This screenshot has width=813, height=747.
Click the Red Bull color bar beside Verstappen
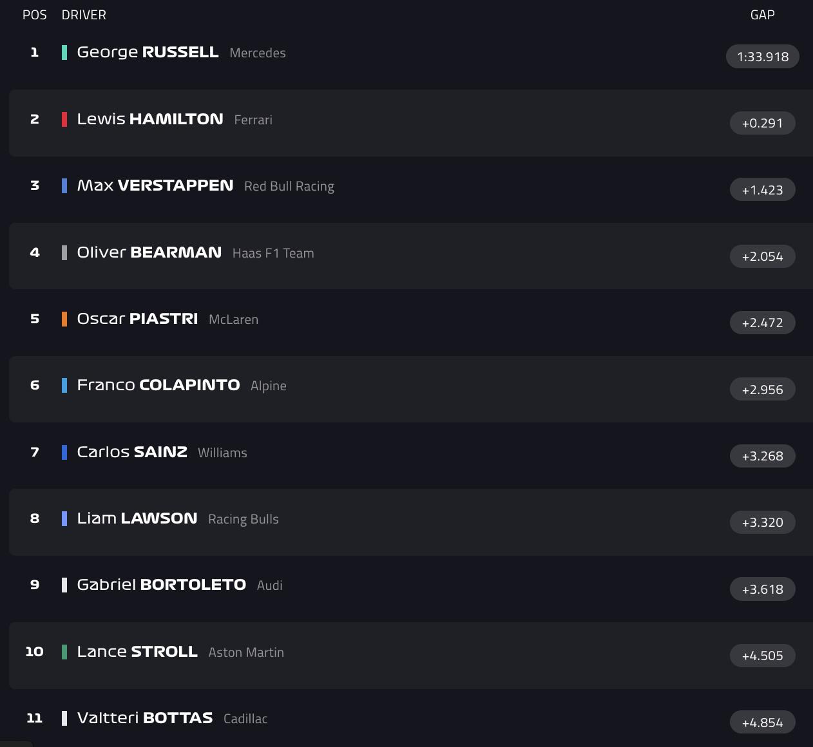point(64,185)
